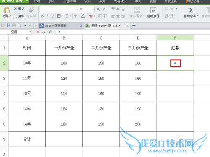Toggle 自动换行 wrap text
Screen dimensions: 210x157
click(x=153, y=12)
